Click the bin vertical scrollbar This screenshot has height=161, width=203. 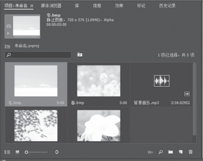coord(194,99)
